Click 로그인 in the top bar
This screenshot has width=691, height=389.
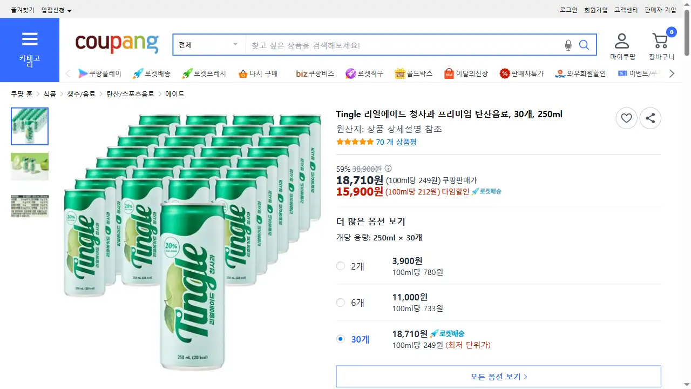(568, 10)
